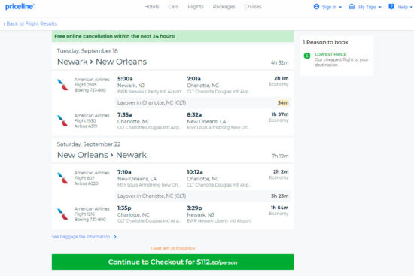Screen dimensions: 414x276
Task: Go back to Flight Results
Action: (x=30, y=23)
